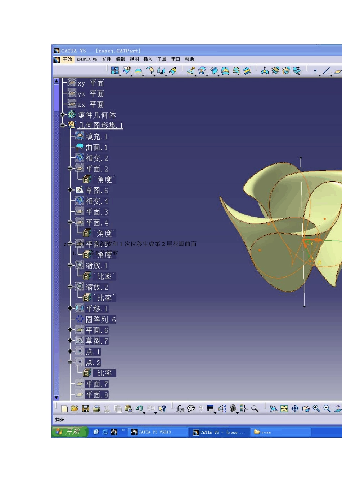Screen dimensions: 342x485
Task: Expand the 草图.6 tree node
Action: pyautogui.click(x=70, y=190)
